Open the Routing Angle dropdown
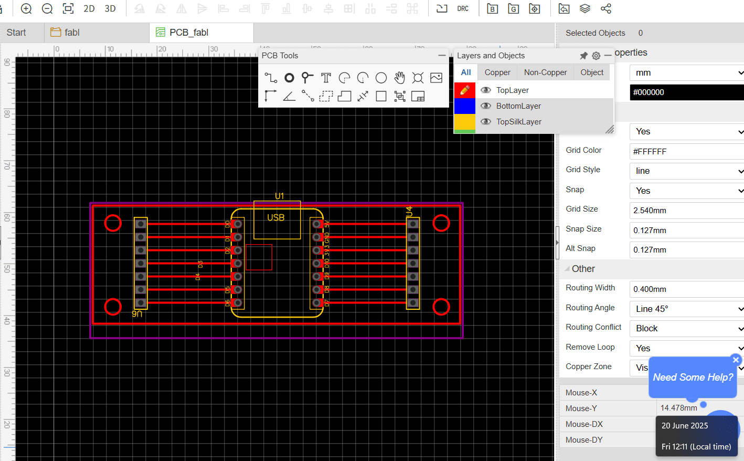This screenshot has width=744, height=461. click(x=687, y=309)
